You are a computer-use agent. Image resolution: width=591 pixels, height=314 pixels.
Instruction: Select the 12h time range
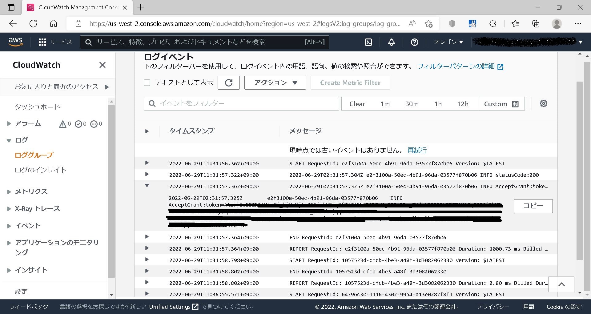463,104
